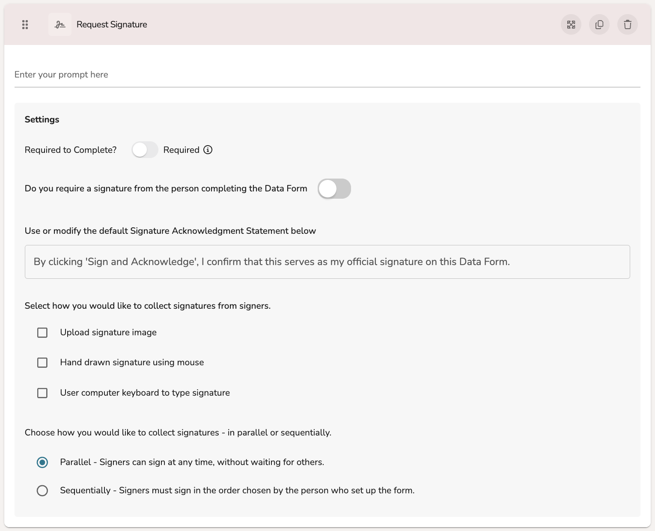
Task: Click the 'Required' label beside the toggle
Action: pos(181,150)
